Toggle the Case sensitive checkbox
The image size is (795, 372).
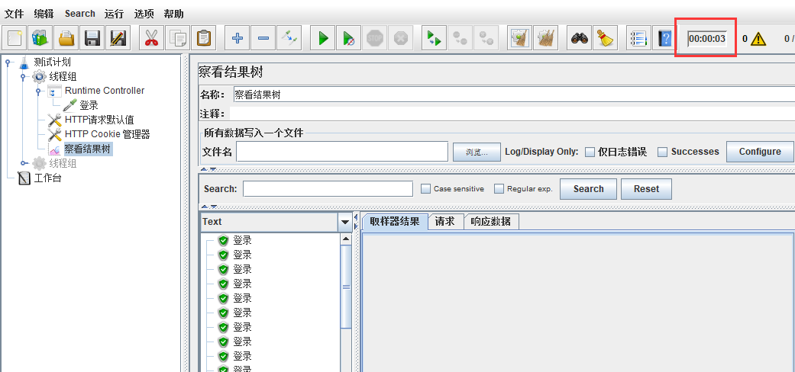point(426,189)
